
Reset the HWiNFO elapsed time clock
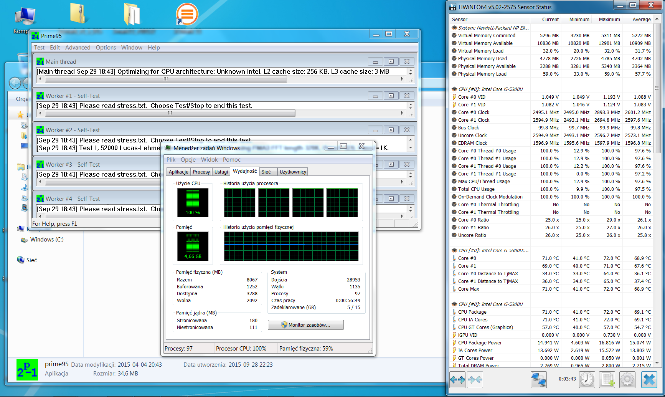click(x=587, y=380)
